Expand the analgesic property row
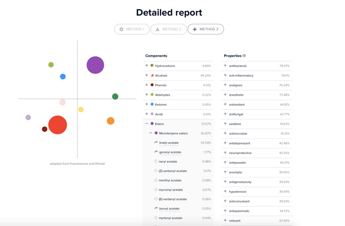This screenshot has height=226, width=345. (225, 85)
